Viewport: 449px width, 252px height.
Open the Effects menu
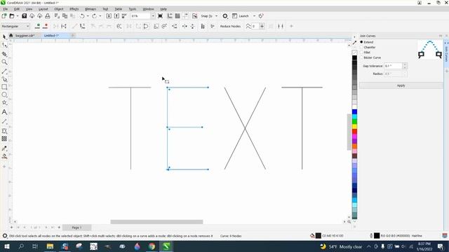click(x=74, y=9)
